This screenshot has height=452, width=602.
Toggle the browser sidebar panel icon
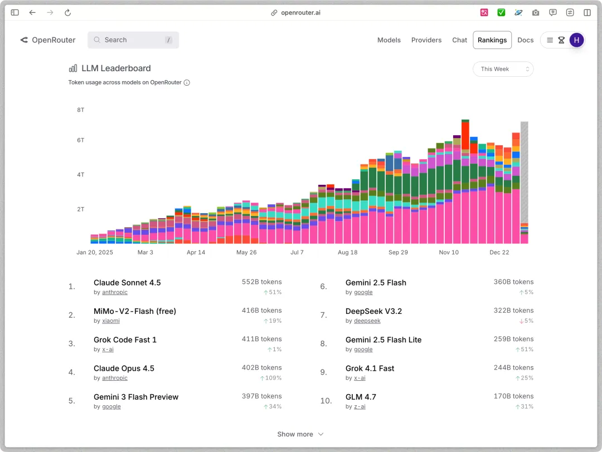15,12
